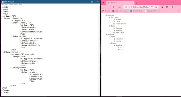Click the '<li>Sri Lanka</li>' code line
The image size is (181, 97).
tap(20, 23)
